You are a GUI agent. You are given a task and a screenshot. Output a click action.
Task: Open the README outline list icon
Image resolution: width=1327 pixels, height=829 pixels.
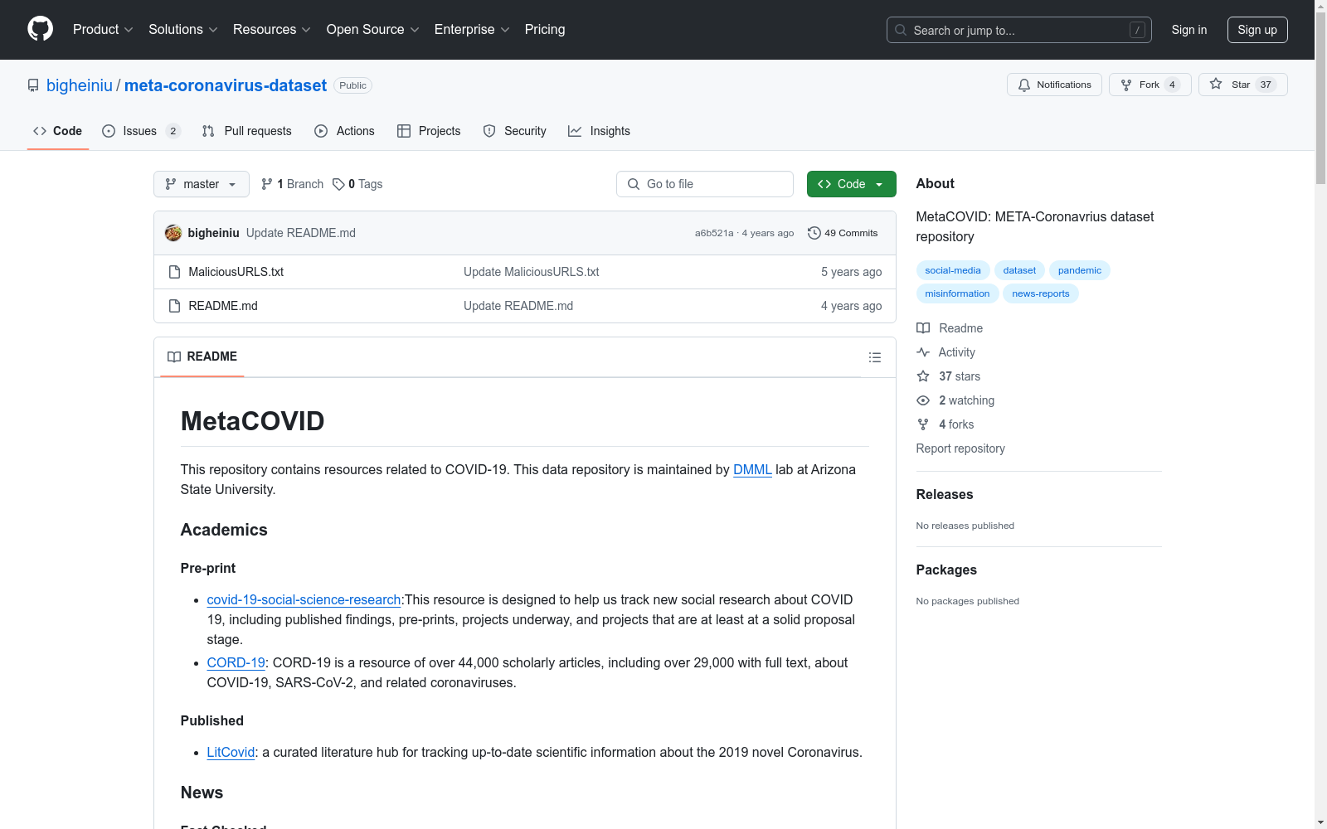coord(874,357)
